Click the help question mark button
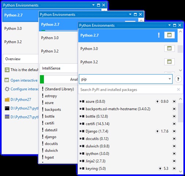 (178, 79)
